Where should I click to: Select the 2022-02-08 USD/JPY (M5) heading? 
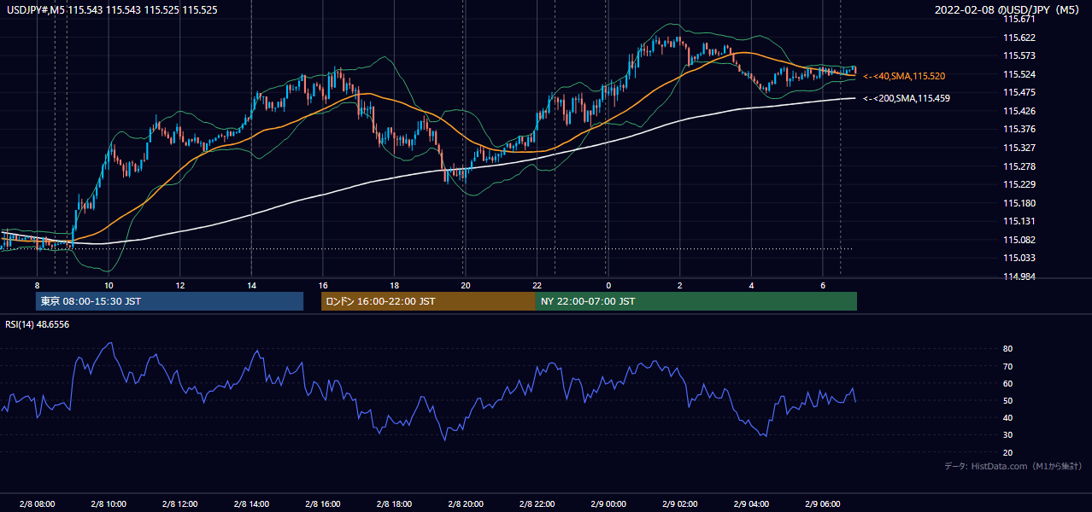tap(1008, 10)
